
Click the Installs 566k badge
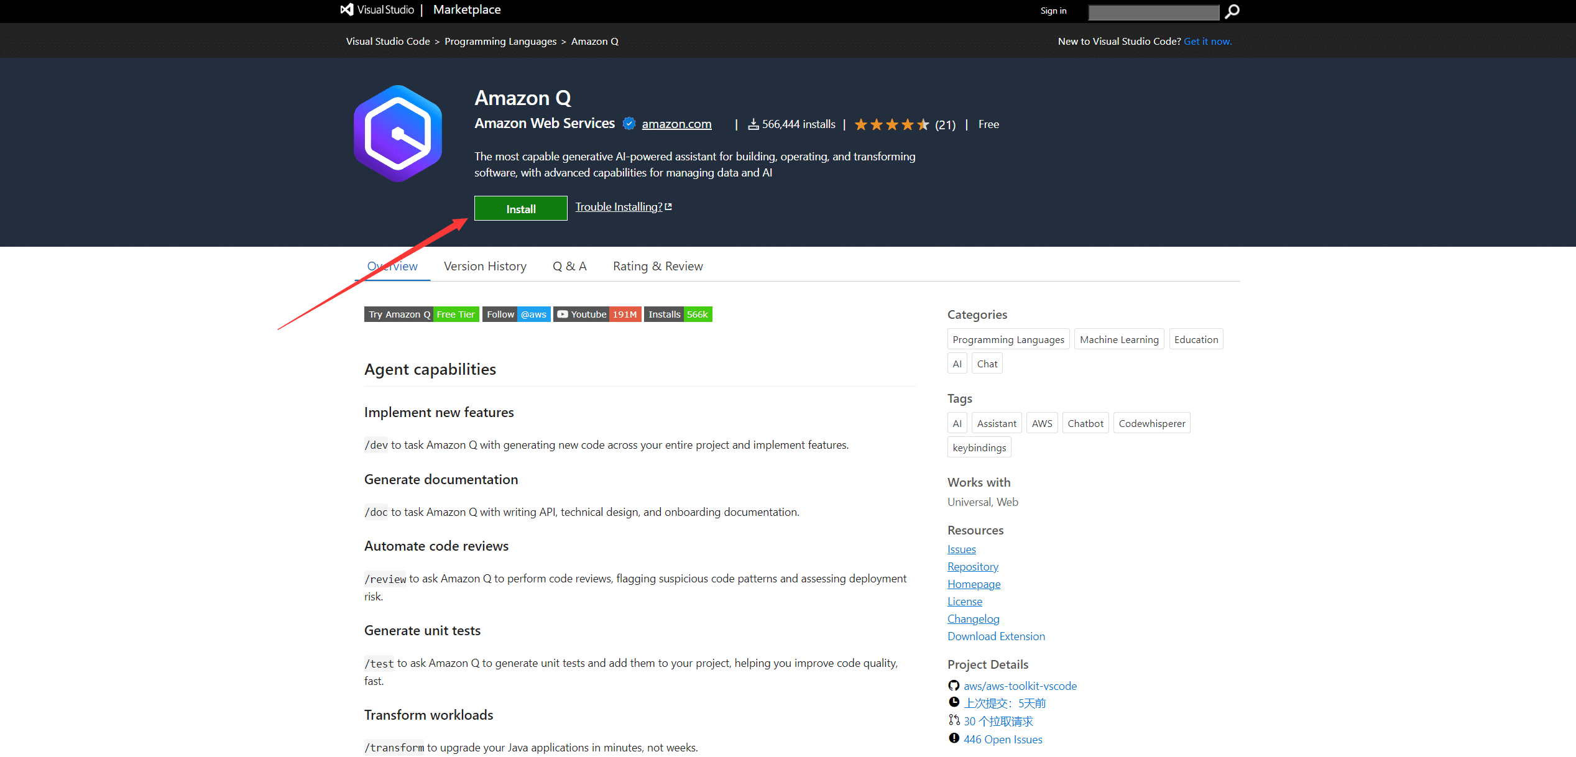coord(678,314)
